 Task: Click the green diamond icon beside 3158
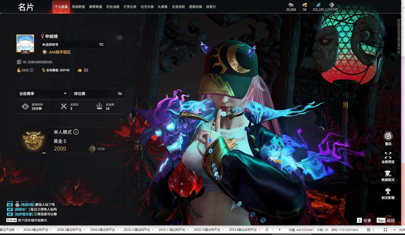92,149
